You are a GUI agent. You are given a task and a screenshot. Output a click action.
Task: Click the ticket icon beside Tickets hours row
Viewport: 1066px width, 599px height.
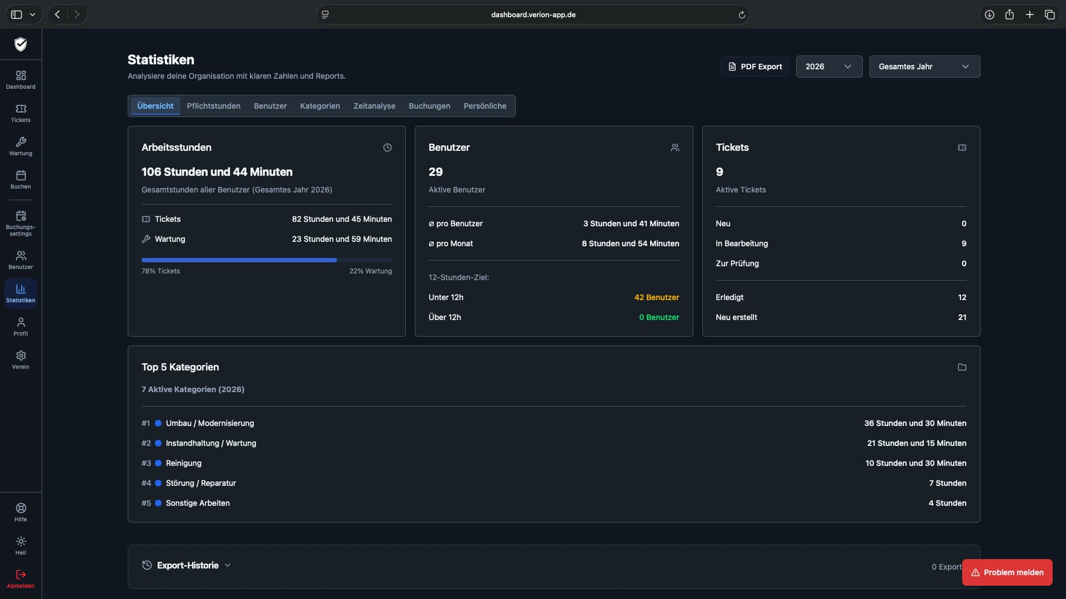146,219
